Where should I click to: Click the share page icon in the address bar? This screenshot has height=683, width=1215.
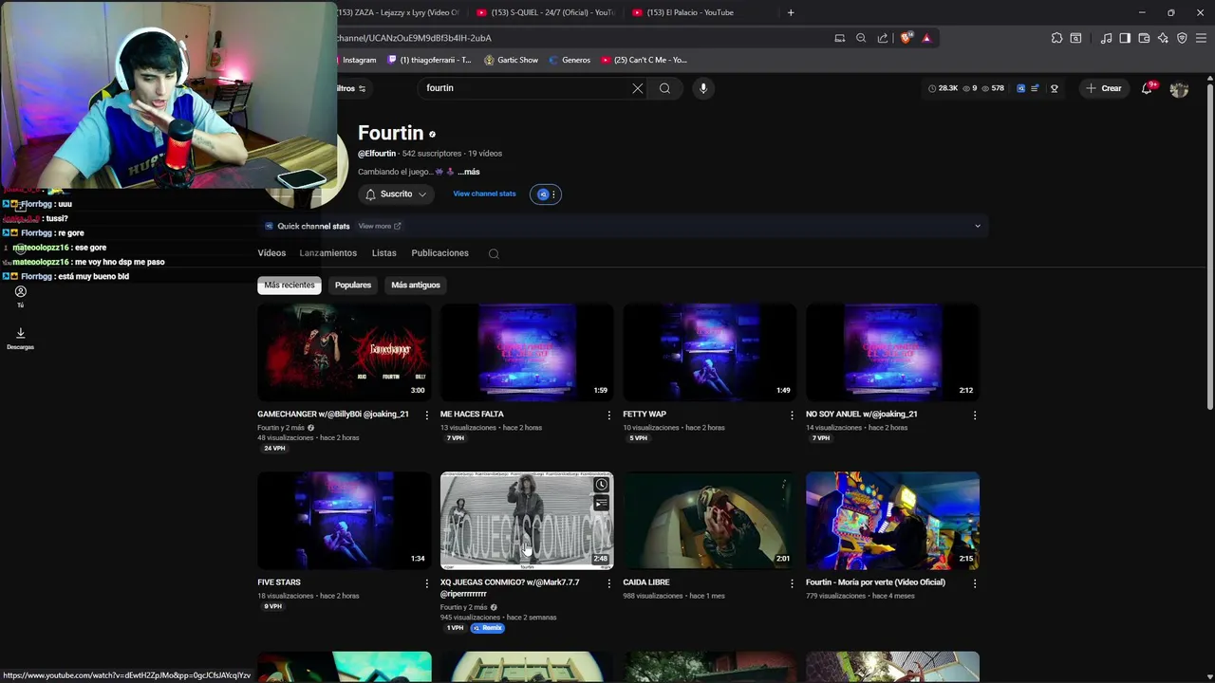(883, 38)
